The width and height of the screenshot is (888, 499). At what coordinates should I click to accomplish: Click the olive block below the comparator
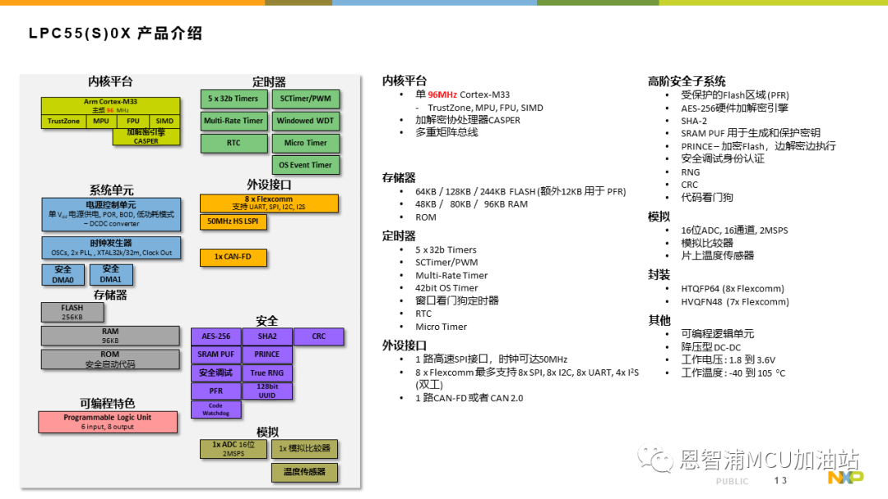point(305,473)
